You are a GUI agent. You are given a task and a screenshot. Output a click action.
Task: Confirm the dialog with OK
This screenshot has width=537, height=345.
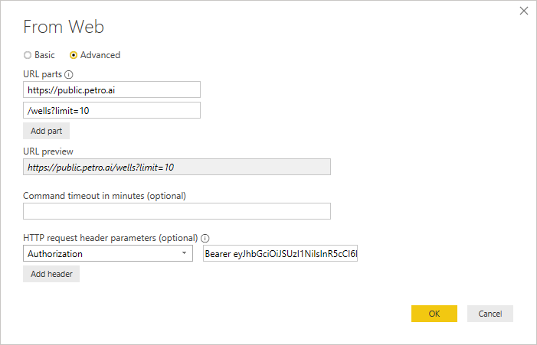[x=434, y=314]
